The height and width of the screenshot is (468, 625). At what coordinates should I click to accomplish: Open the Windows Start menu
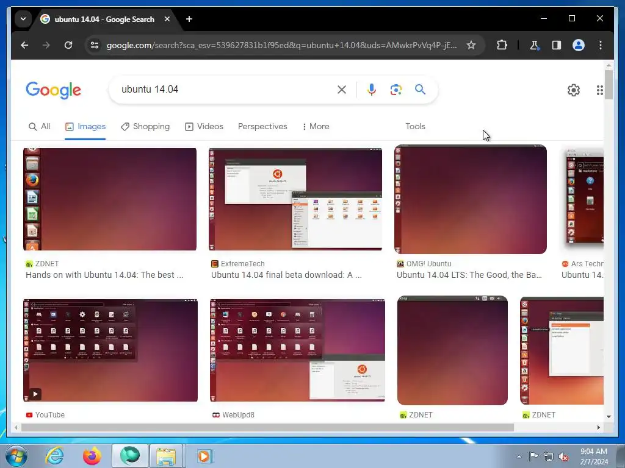16,456
